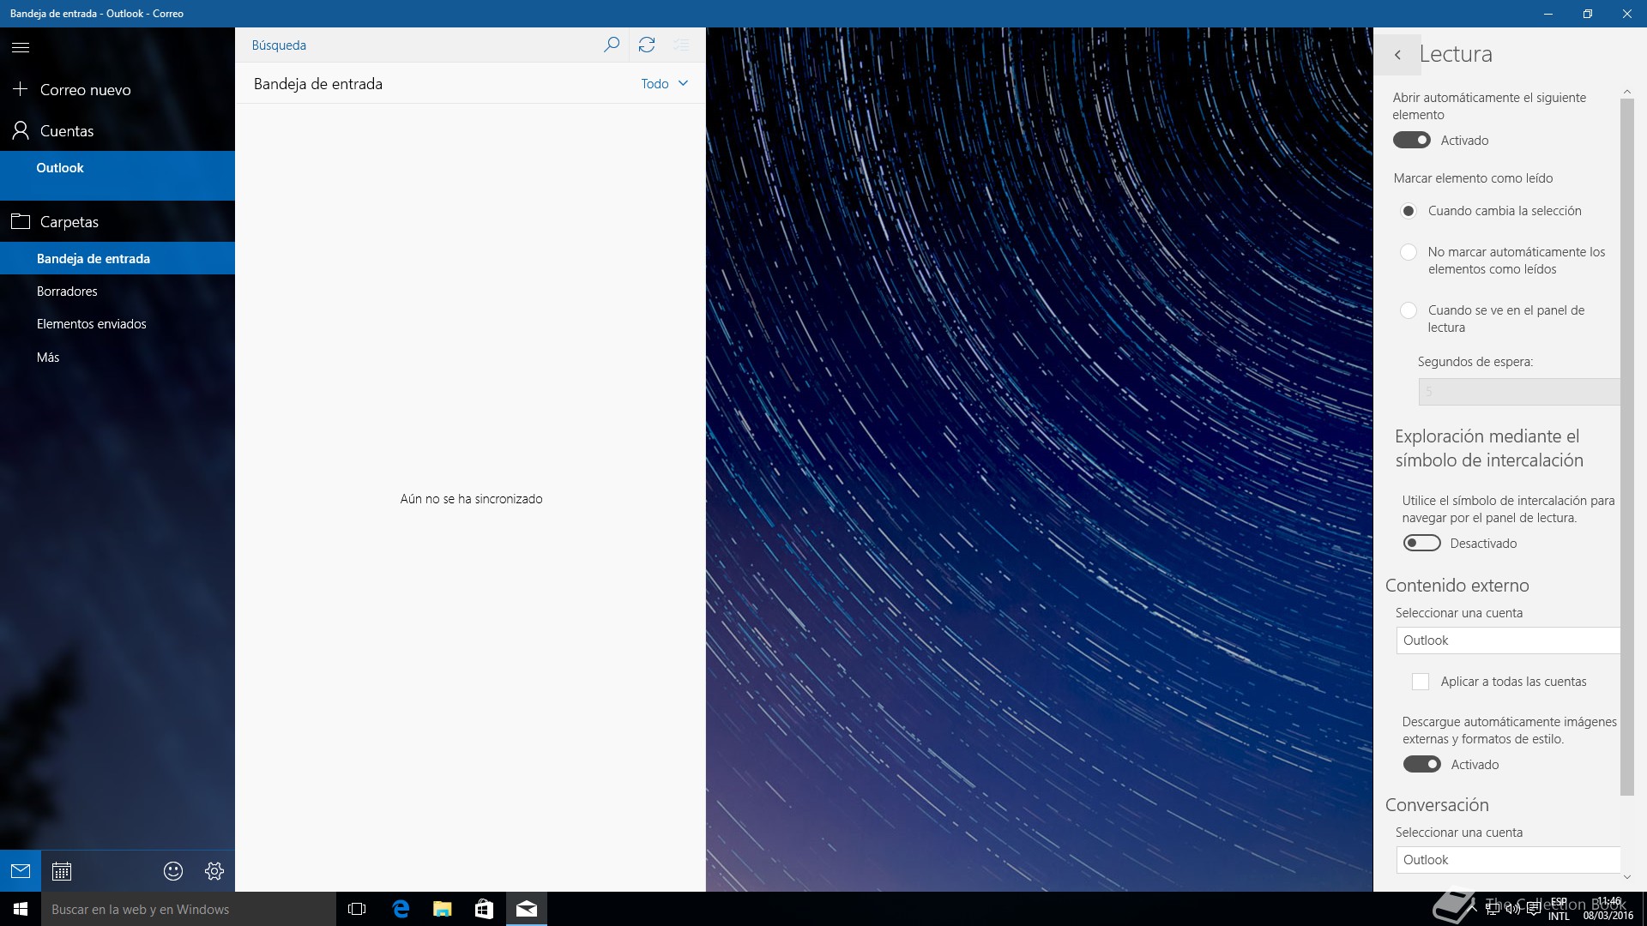Viewport: 1647px width, 926px height.
Task: Go back from Lectura settings
Action: [x=1397, y=55]
